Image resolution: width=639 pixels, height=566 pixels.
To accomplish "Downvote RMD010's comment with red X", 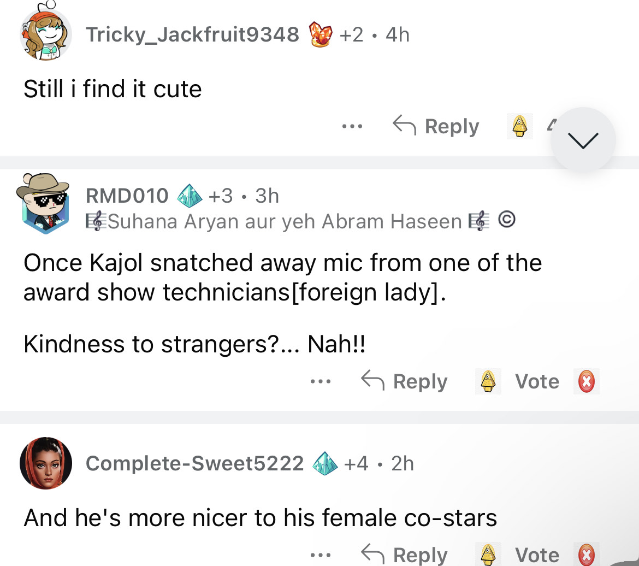I will pos(586,381).
